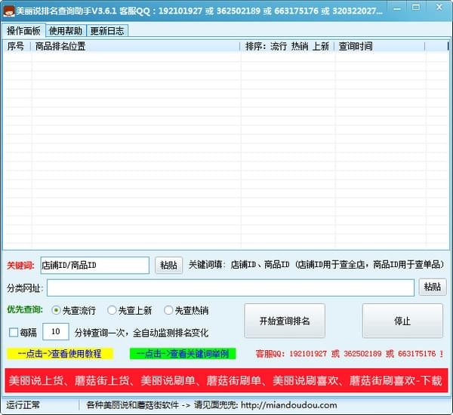The height and width of the screenshot is (415, 453).
Task: Start the search with 开始查询排名
Action: pos(285,321)
